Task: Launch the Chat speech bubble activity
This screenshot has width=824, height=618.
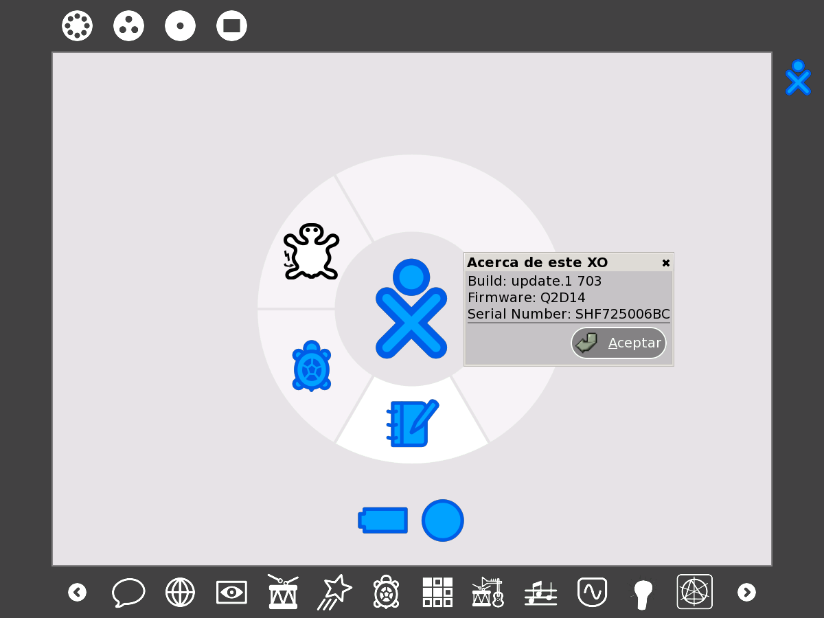Action: pos(128,592)
